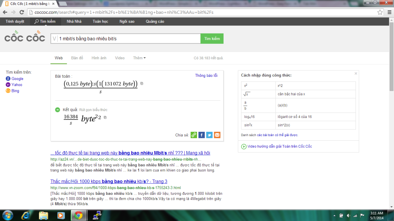This screenshot has height=221, width=394.
Task: Open the Thắc mắc/Hỏi 1000 kbps result
Action: coord(109,181)
